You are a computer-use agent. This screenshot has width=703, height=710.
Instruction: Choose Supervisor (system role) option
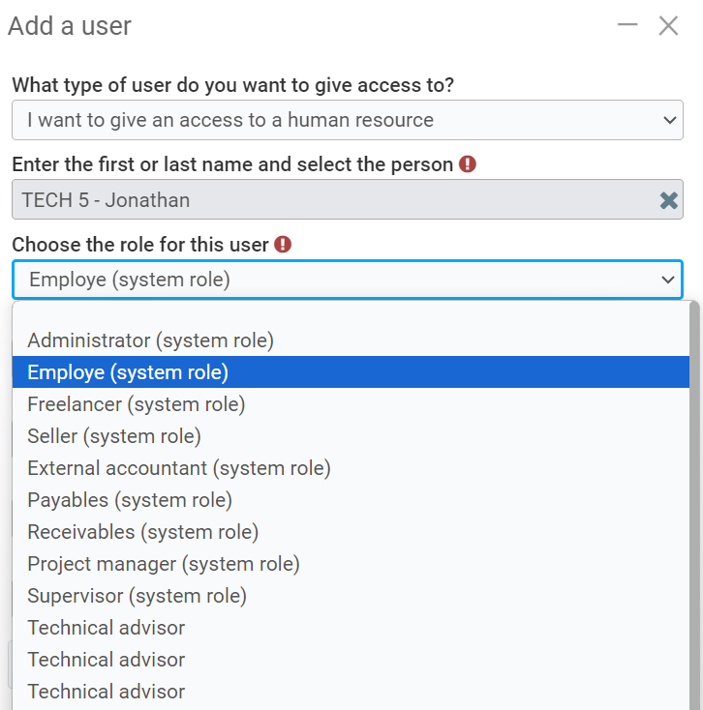pos(137,596)
